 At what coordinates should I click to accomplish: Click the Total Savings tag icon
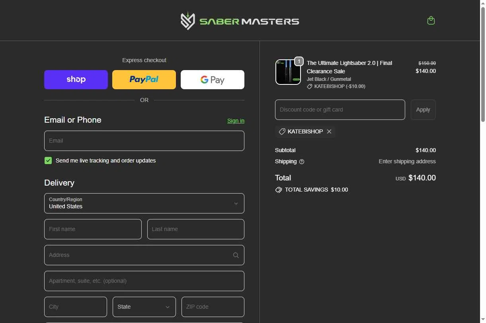tap(279, 190)
